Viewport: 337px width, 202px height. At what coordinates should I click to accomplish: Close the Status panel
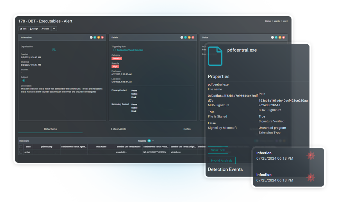[283, 37]
